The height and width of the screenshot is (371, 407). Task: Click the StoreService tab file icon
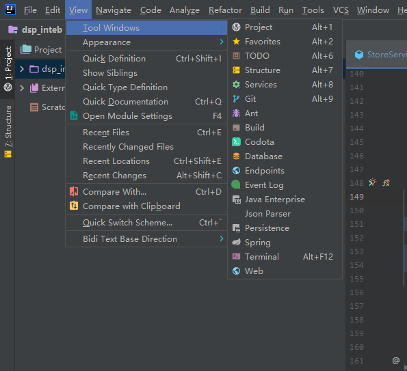pos(359,55)
